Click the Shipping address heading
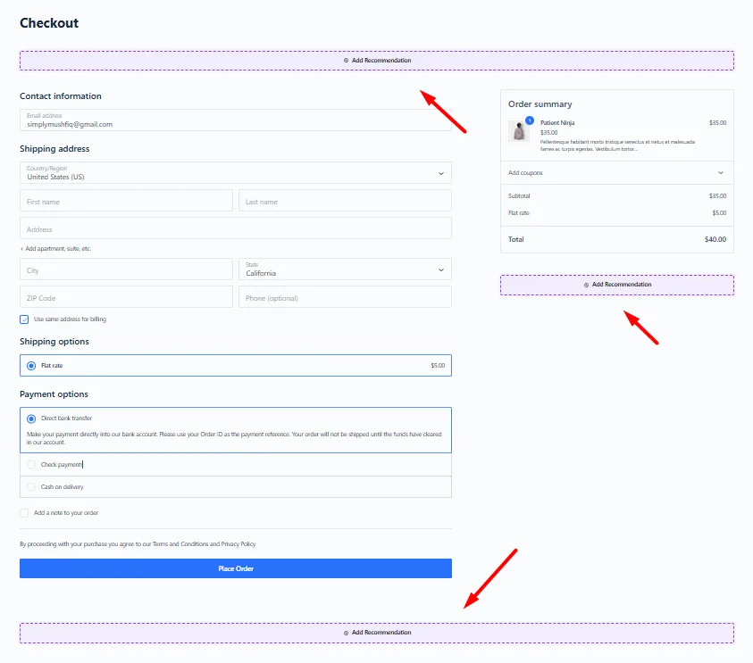The width and height of the screenshot is (753, 663). (54, 149)
